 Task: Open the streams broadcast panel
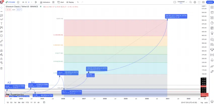[x=212, y=55]
